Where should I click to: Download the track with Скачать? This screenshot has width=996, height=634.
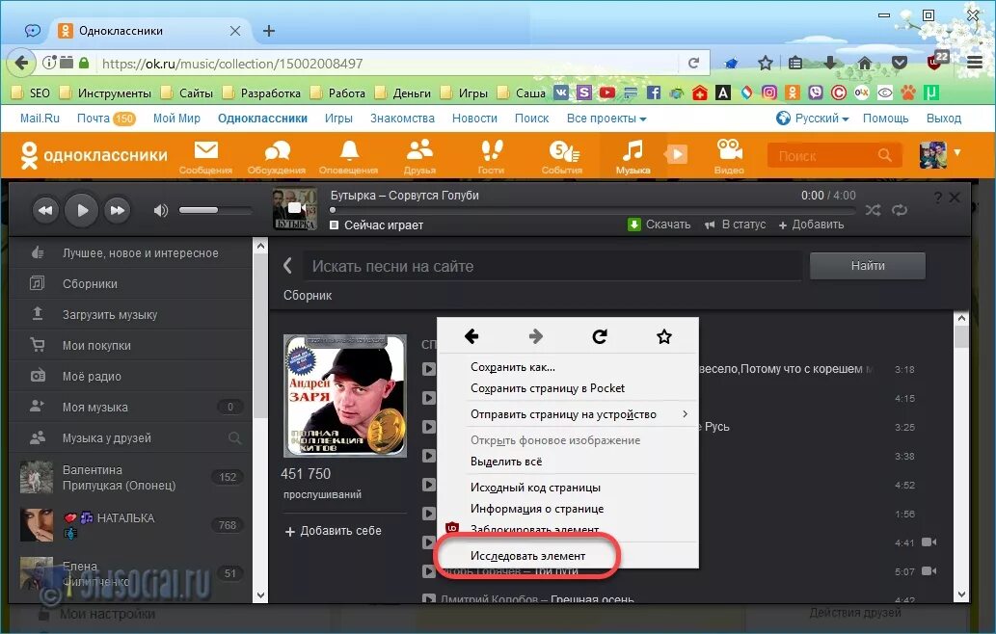tap(659, 225)
